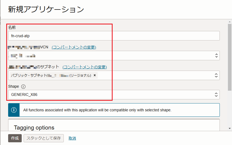This screenshot has height=145, width=232.
Task: Click the empty area of the subnet field
Action: tap(155, 75)
